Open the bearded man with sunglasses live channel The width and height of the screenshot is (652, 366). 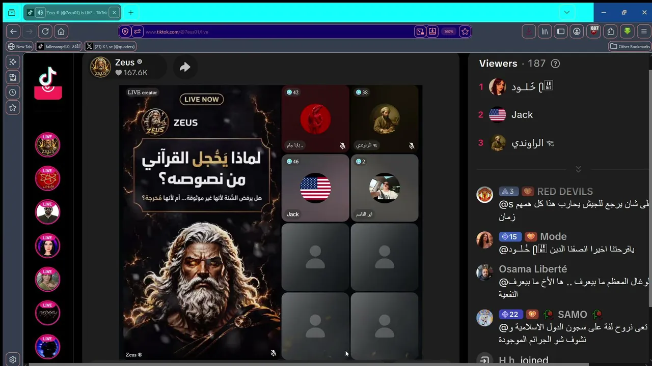click(47, 212)
